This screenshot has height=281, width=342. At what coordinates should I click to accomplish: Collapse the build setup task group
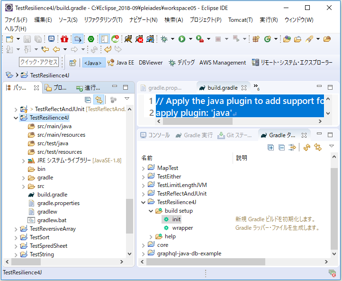[151, 211]
